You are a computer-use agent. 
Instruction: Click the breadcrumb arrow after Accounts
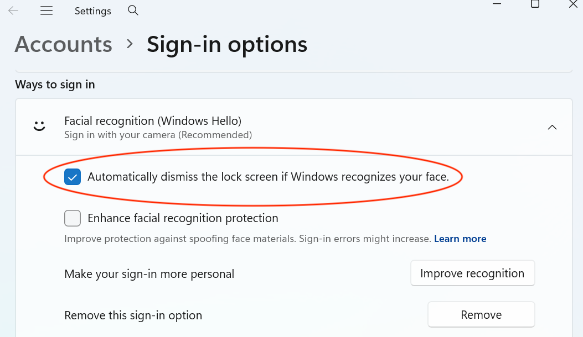pos(130,44)
